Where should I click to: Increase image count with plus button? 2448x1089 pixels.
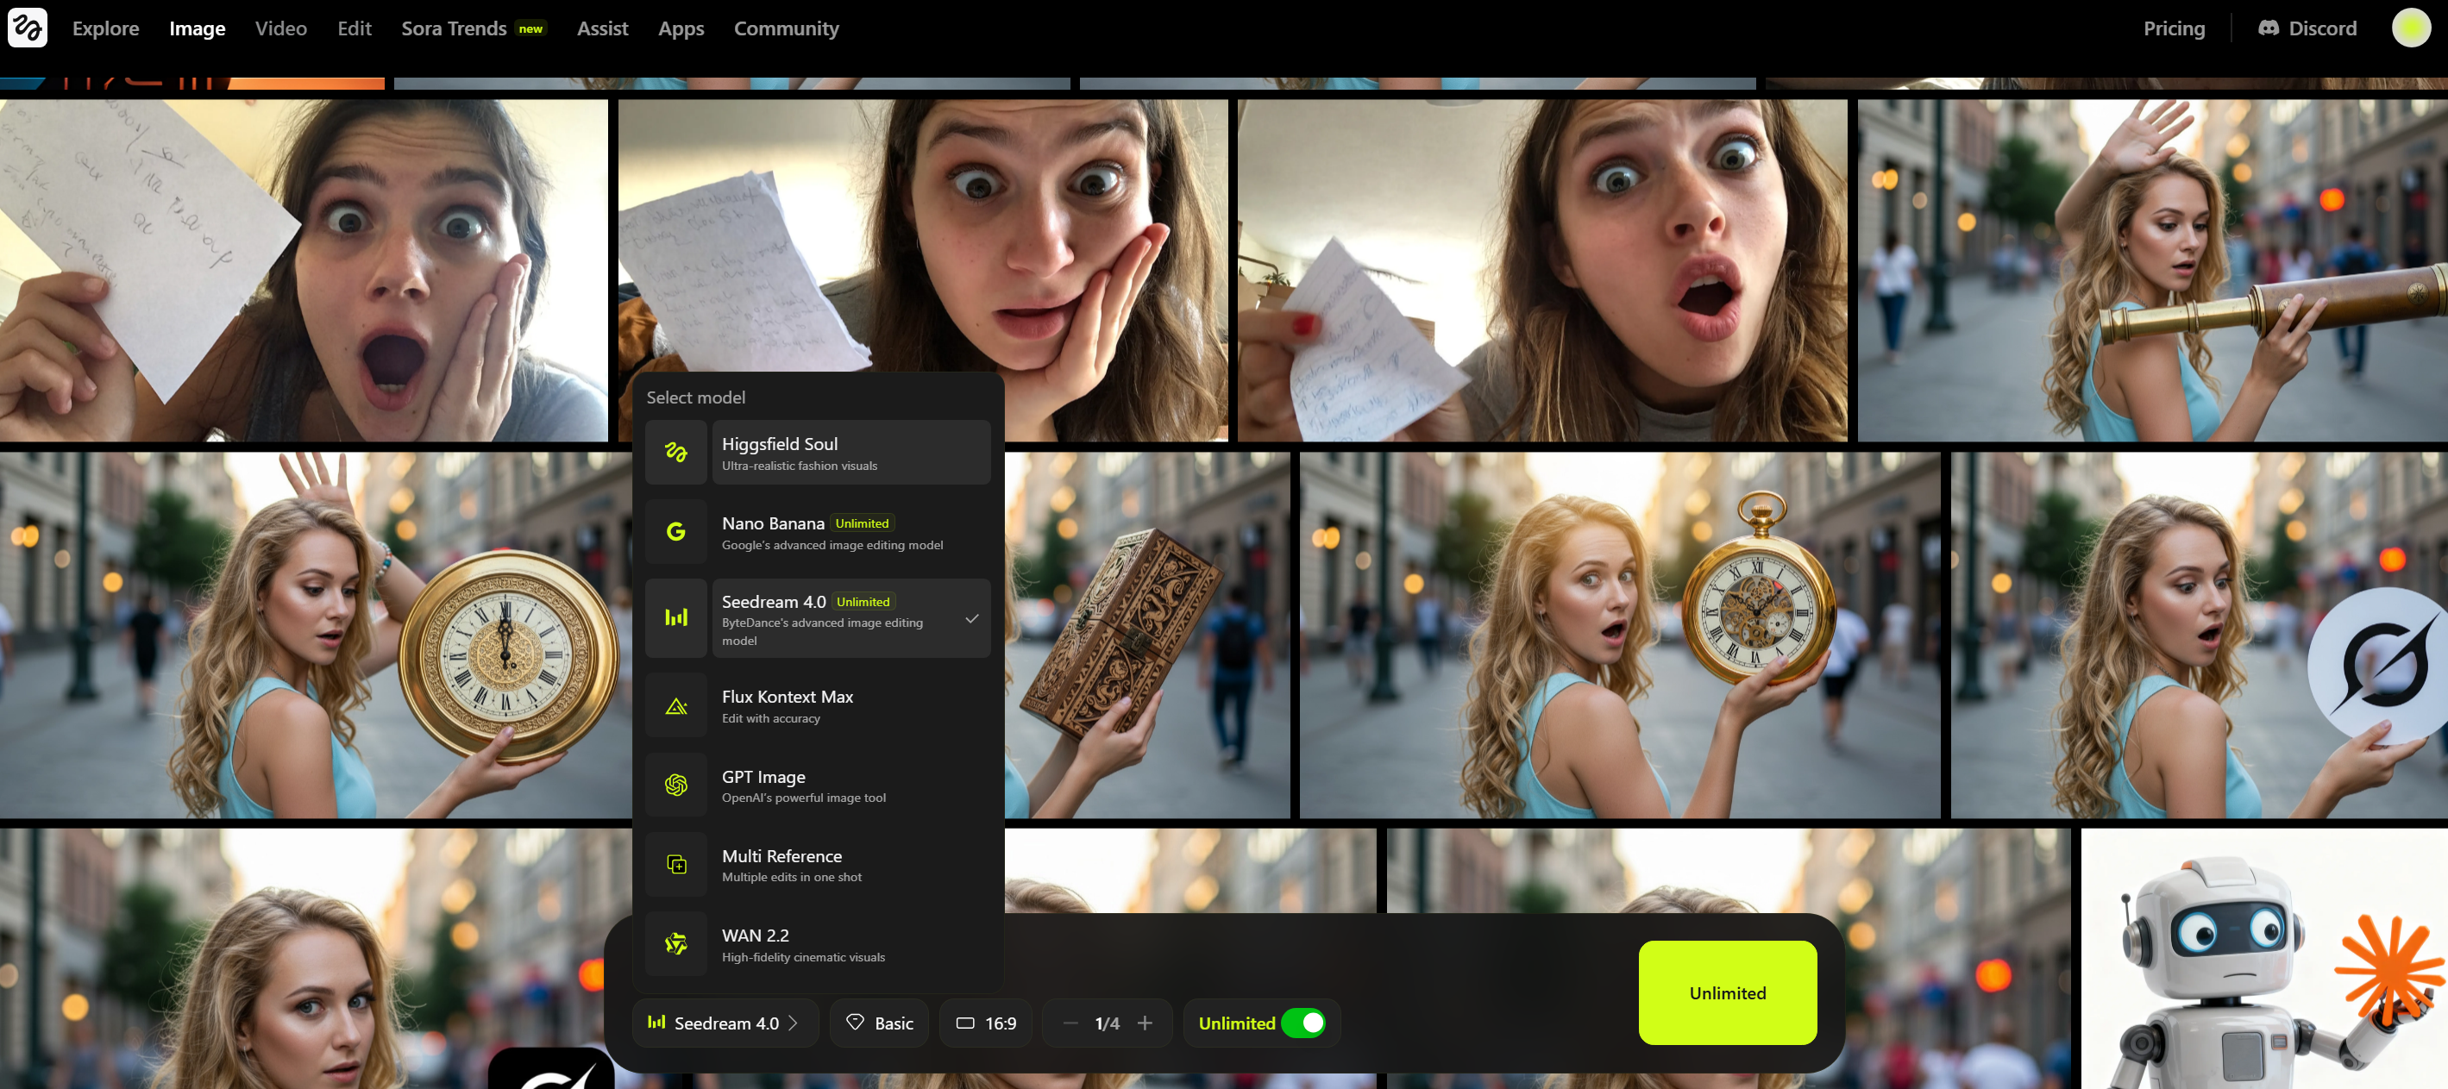tap(1144, 1023)
